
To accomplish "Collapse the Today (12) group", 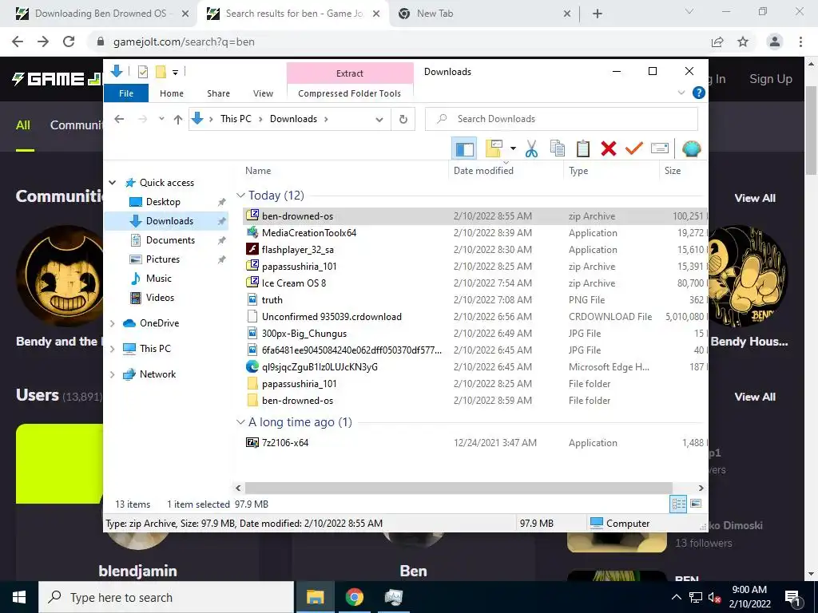I will [x=240, y=196].
